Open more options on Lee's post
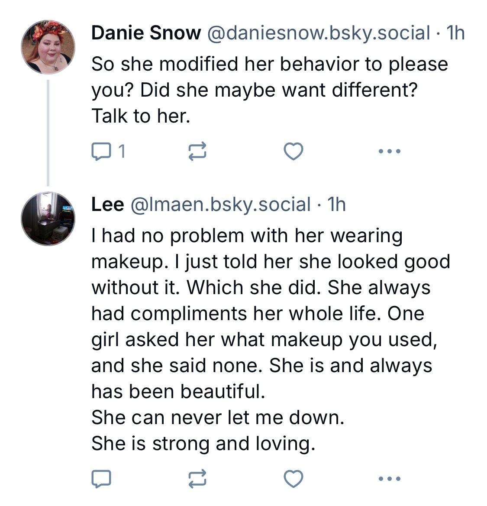487x506 pixels. (x=389, y=478)
